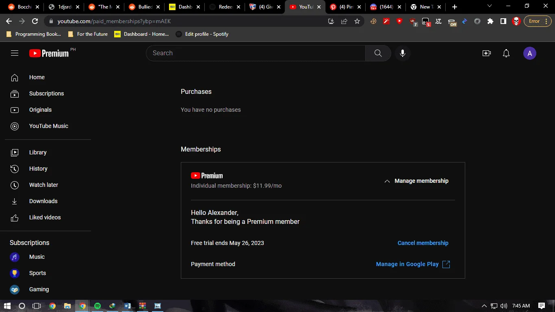Click Manage in Google Play link

tap(413, 264)
